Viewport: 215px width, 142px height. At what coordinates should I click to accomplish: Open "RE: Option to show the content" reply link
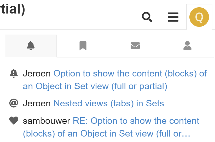click(x=136, y=121)
